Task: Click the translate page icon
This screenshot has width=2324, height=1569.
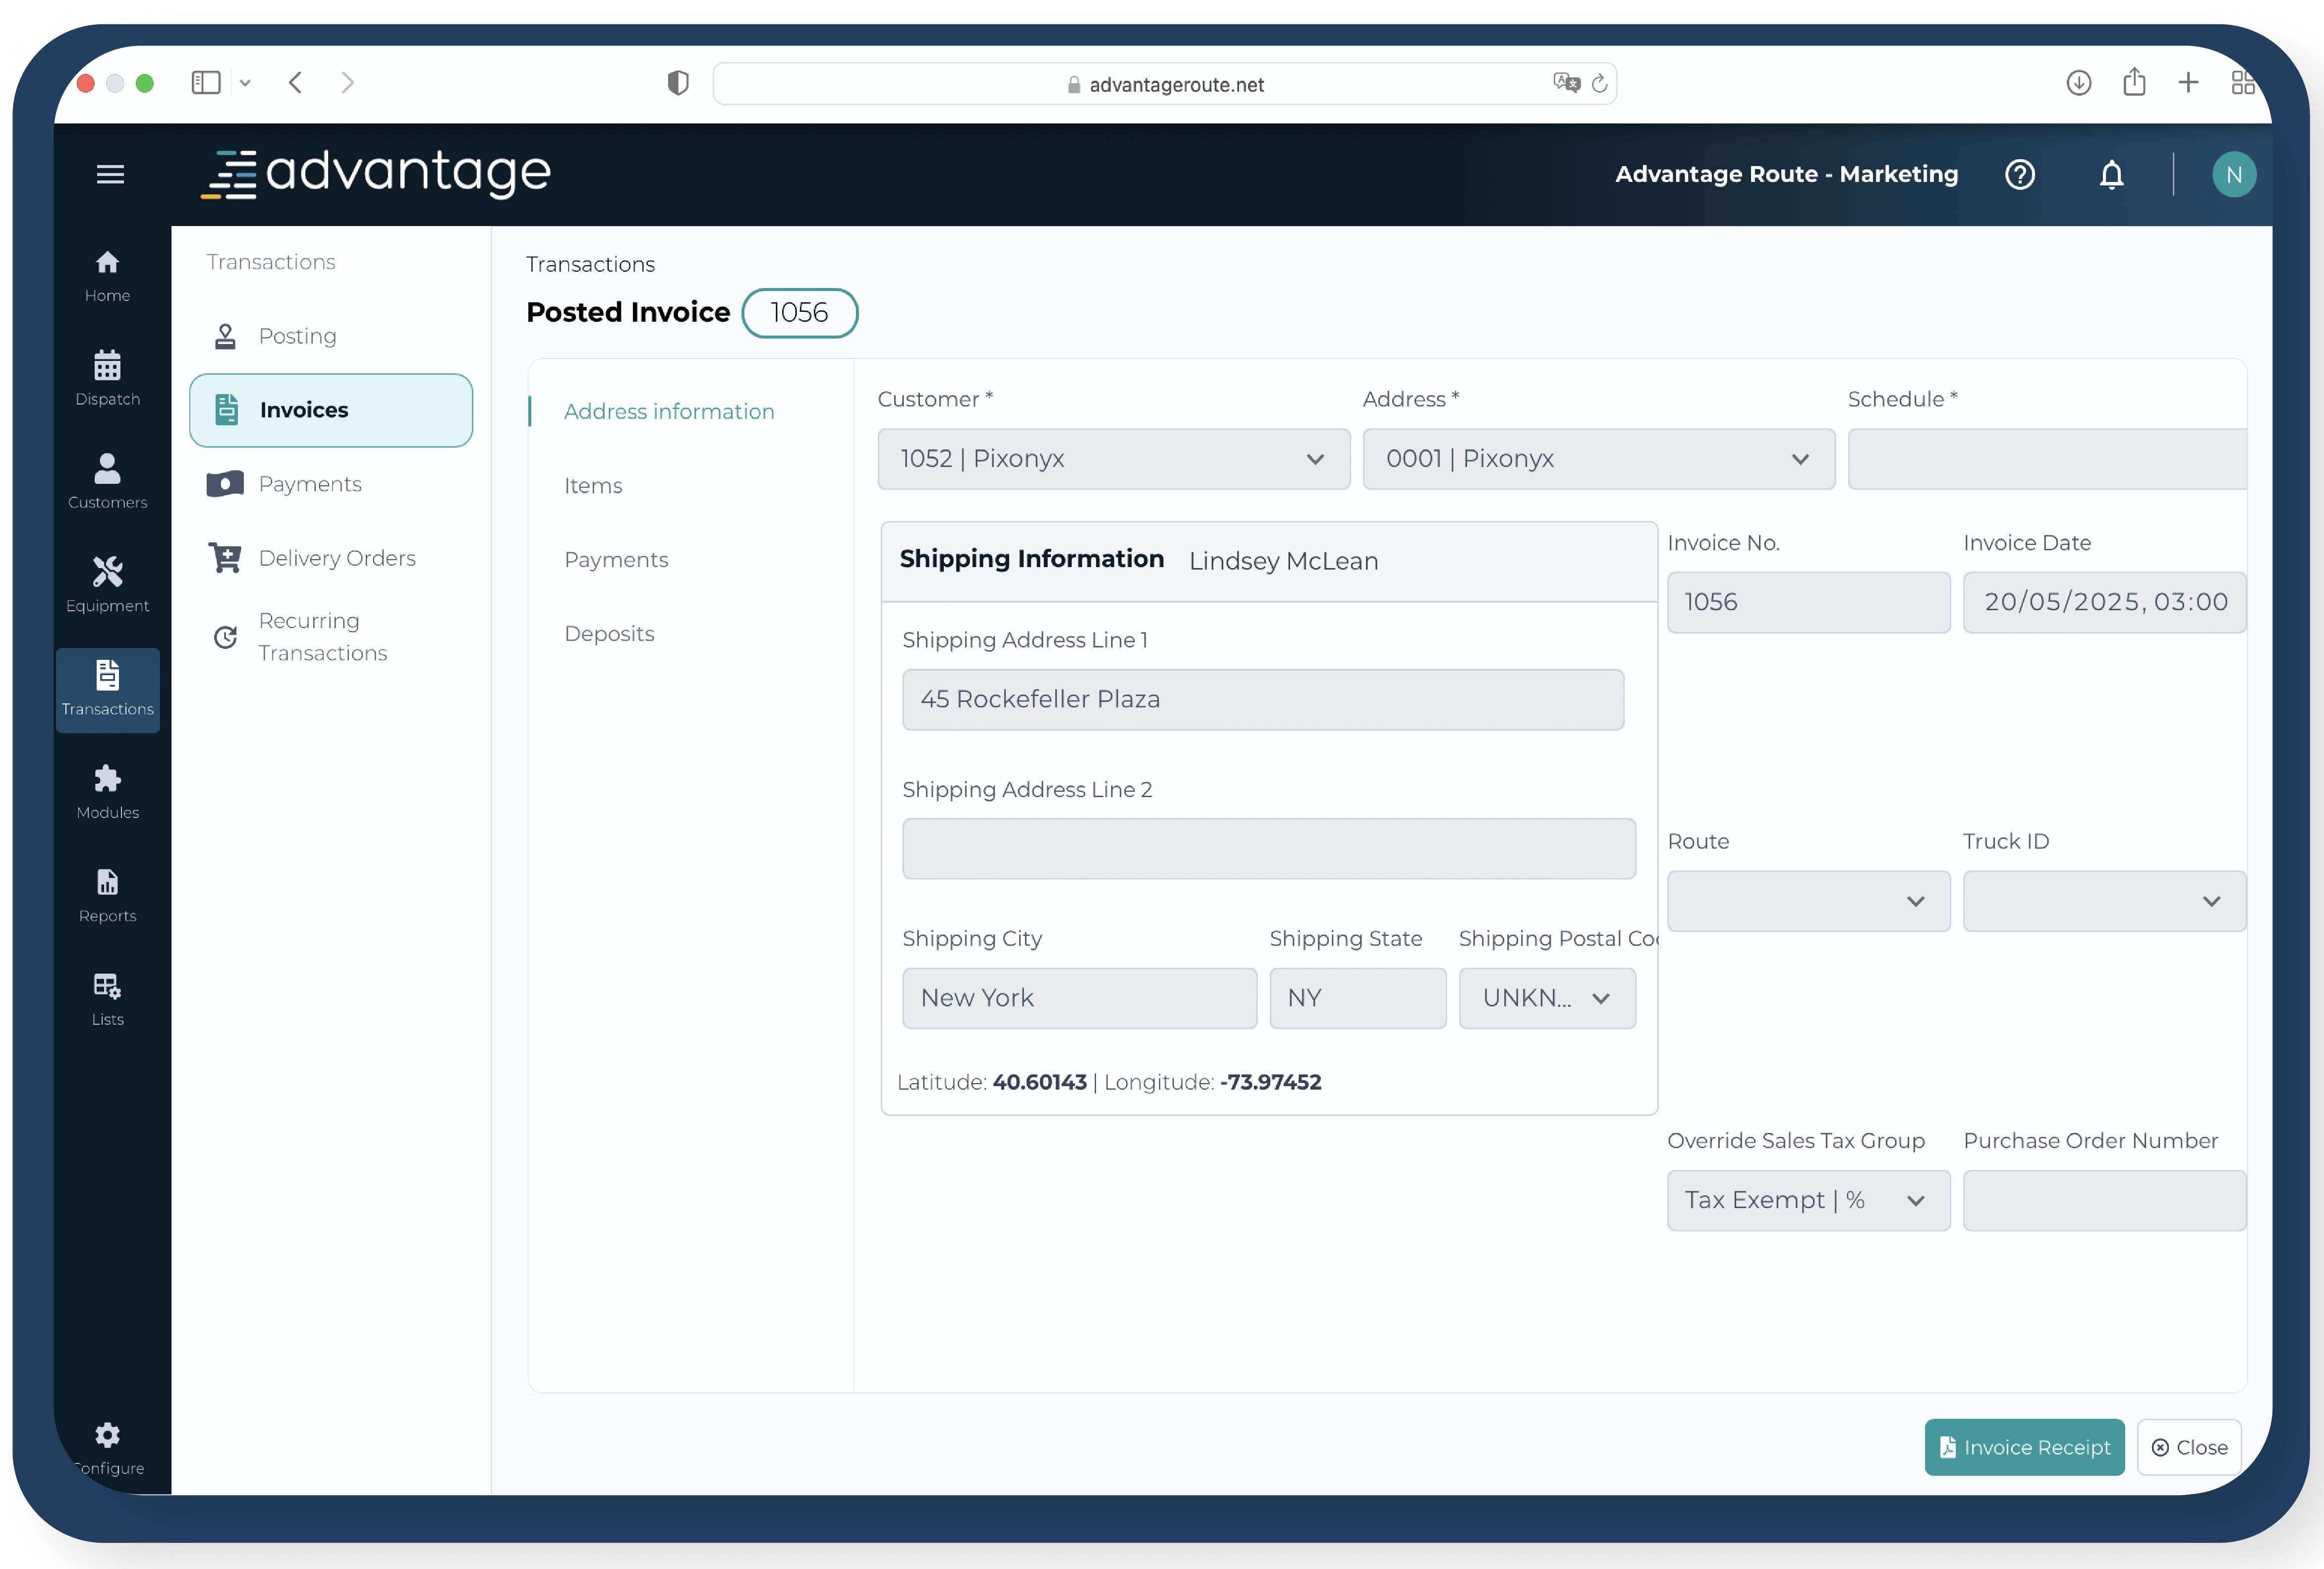Action: [1566, 83]
